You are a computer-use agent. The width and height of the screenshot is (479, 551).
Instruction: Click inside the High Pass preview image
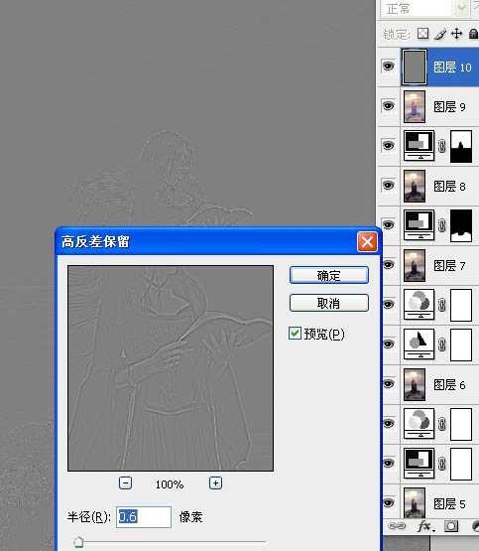click(x=171, y=368)
